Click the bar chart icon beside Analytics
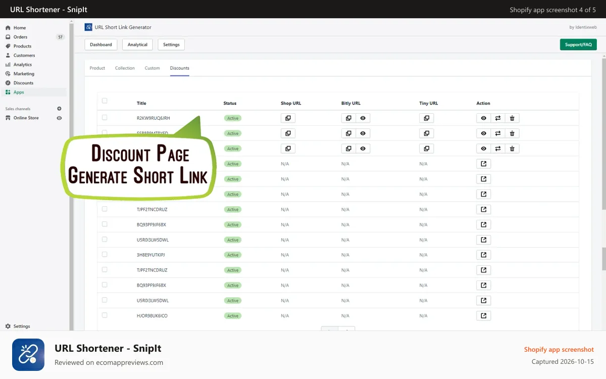The width and height of the screenshot is (606, 379). click(8, 65)
